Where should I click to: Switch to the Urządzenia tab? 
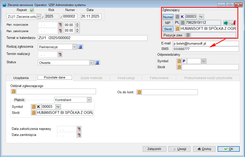coord(21,78)
